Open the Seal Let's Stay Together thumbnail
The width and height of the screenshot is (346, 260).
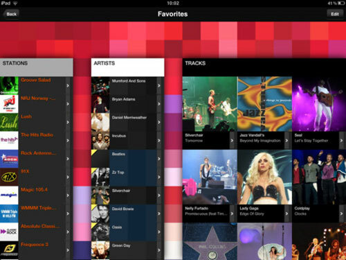tap(319, 104)
